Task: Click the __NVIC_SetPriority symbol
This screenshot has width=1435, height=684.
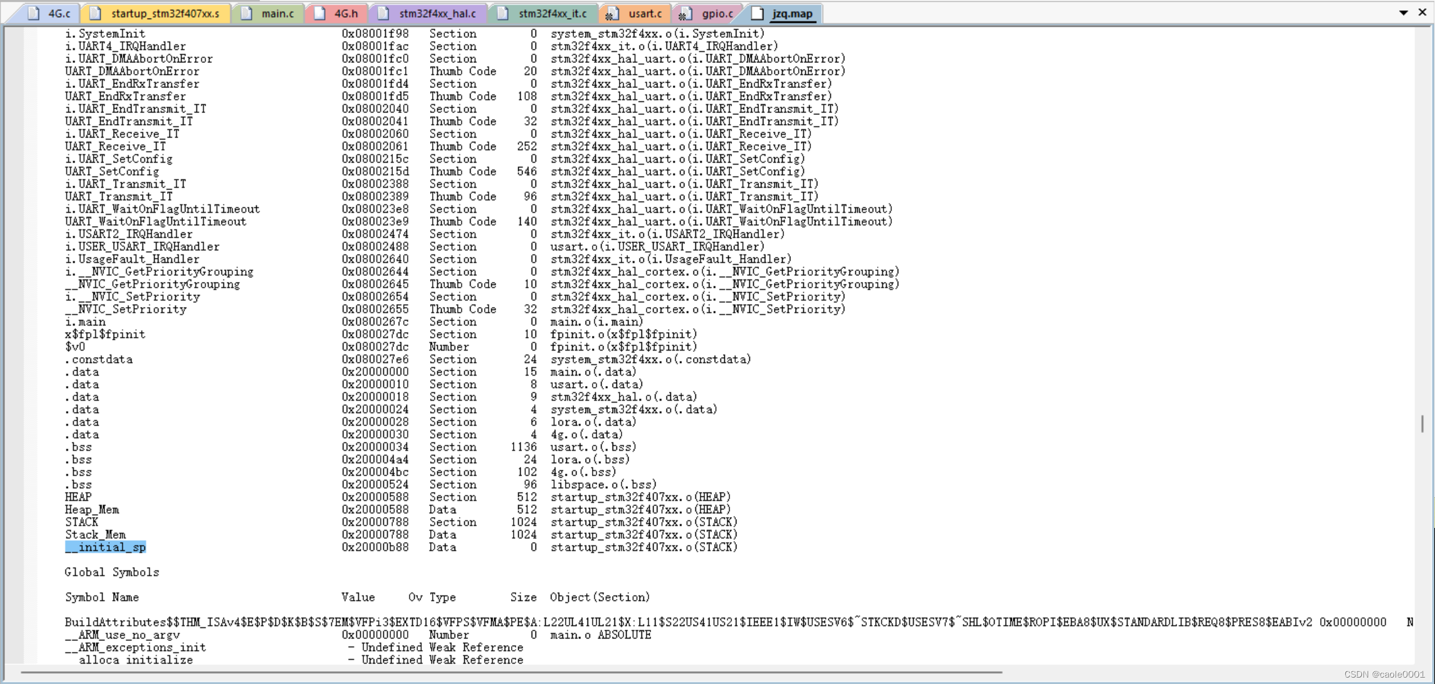Action: click(125, 310)
